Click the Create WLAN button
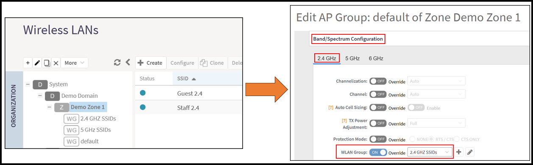This screenshot has height=165, width=533. (151, 63)
